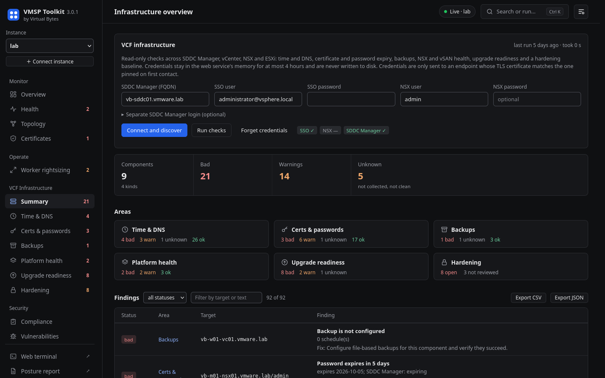Focus the SSO user field
Screen dimensions: 605x378
pos(258,99)
